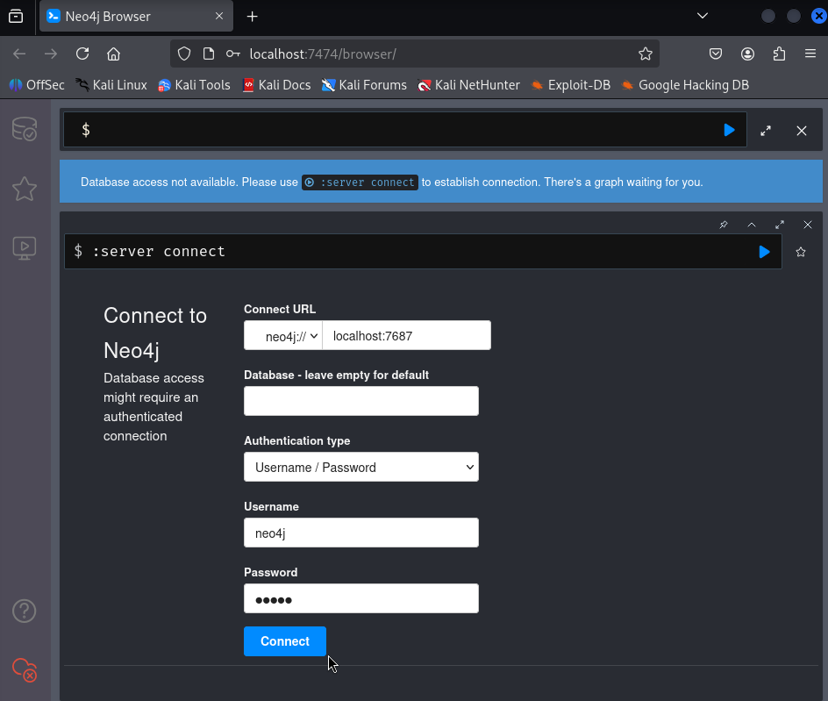The width and height of the screenshot is (828, 701).
Task: Click the top command editor input
Action: [x=404, y=130]
